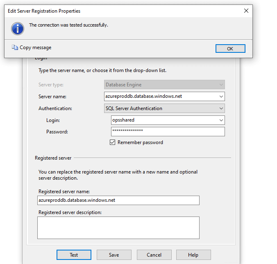The width and height of the screenshot is (277, 264).
Task: Focus the Registered server name field
Action: tap(118, 200)
